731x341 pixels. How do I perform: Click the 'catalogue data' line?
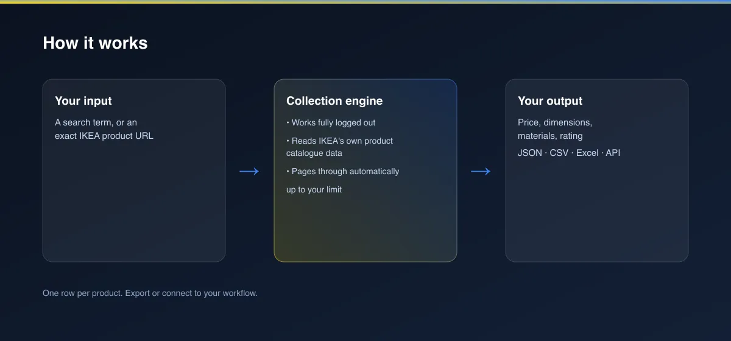314,153
